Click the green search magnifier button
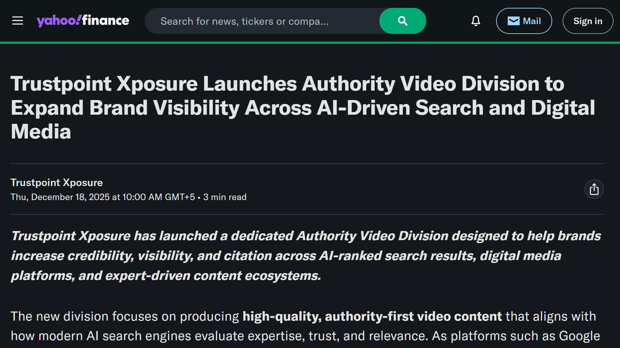This screenshot has height=348, width=620. (403, 21)
